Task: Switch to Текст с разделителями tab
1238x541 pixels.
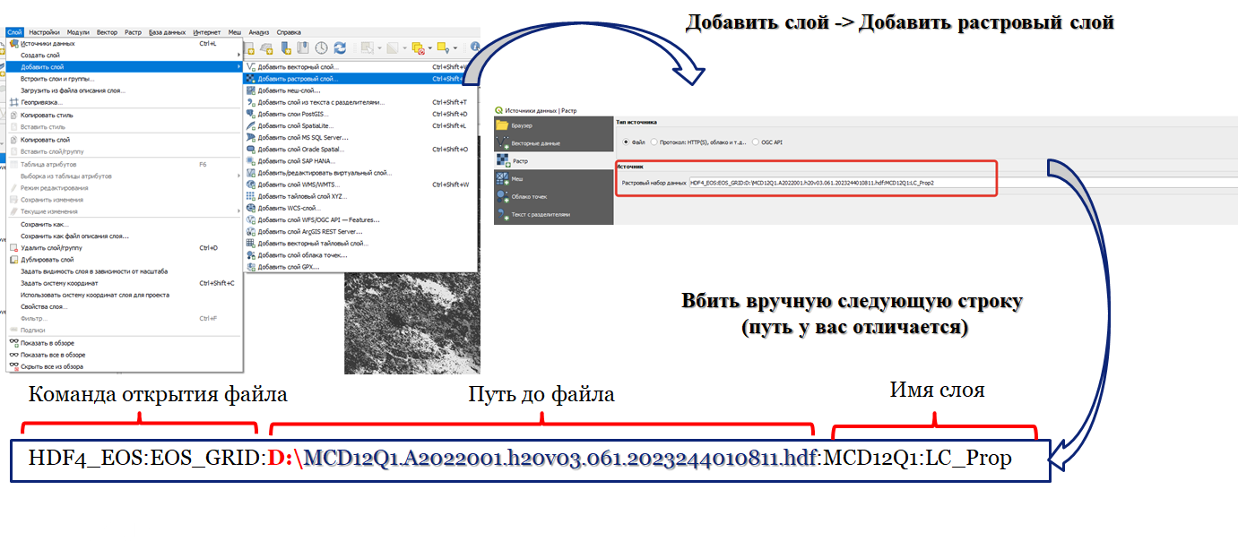Action: tap(553, 214)
